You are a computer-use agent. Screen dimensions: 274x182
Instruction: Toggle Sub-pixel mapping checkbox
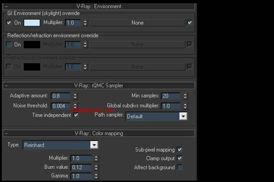[x=180, y=150]
